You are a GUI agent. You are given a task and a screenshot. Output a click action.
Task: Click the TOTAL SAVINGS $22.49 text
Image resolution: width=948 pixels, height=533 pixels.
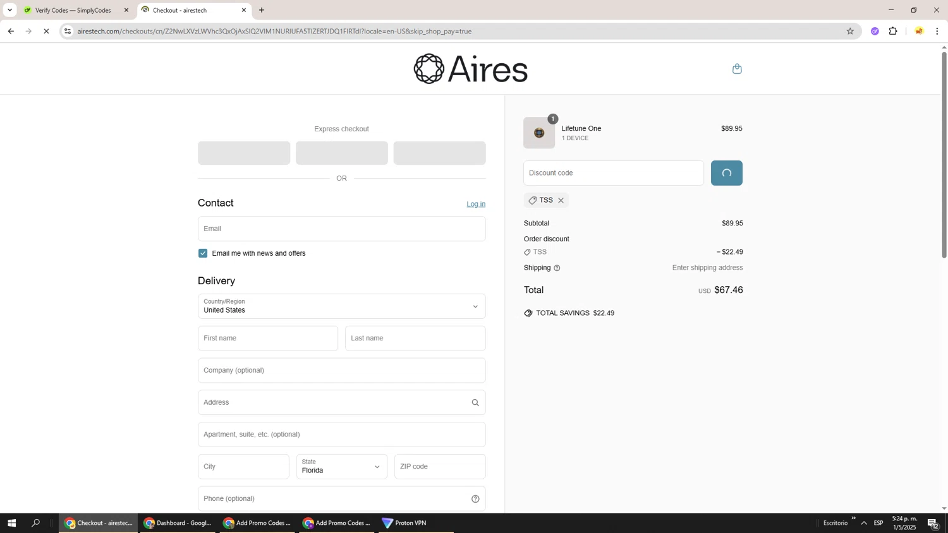pyautogui.click(x=575, y=313)
